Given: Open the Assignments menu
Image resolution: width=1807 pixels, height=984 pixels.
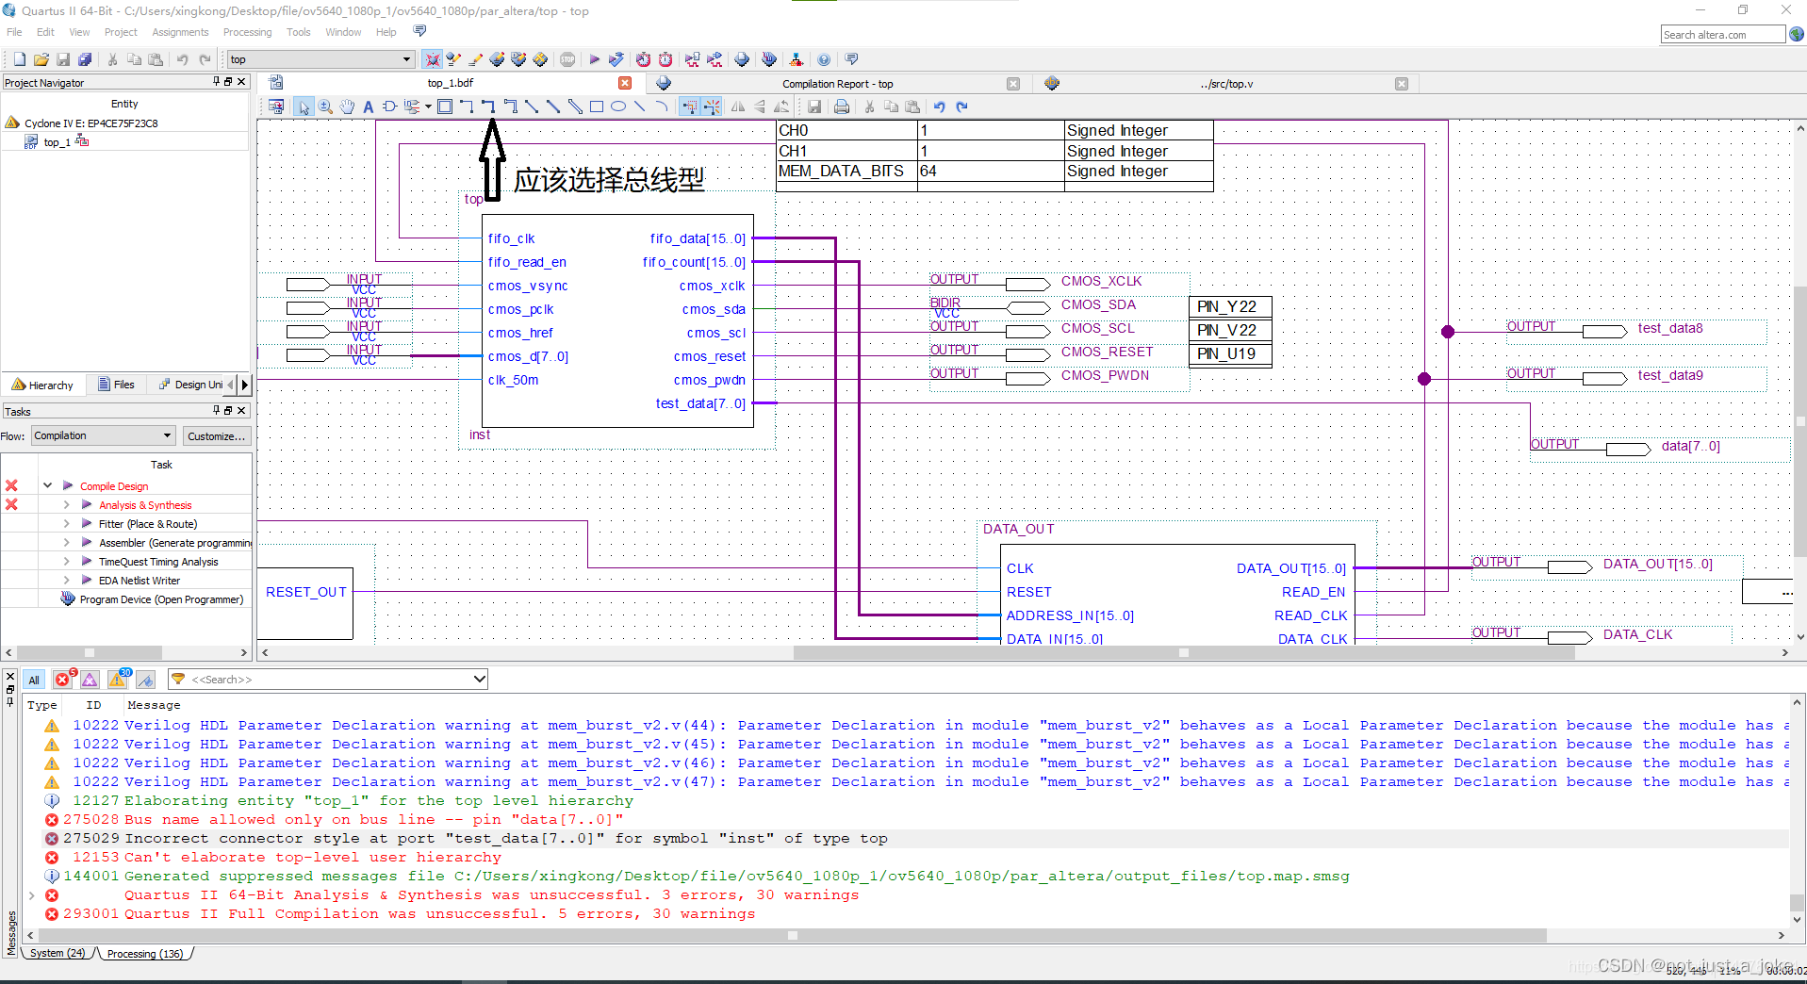Looking at the screenshot, I should click(x=180, y=31).
